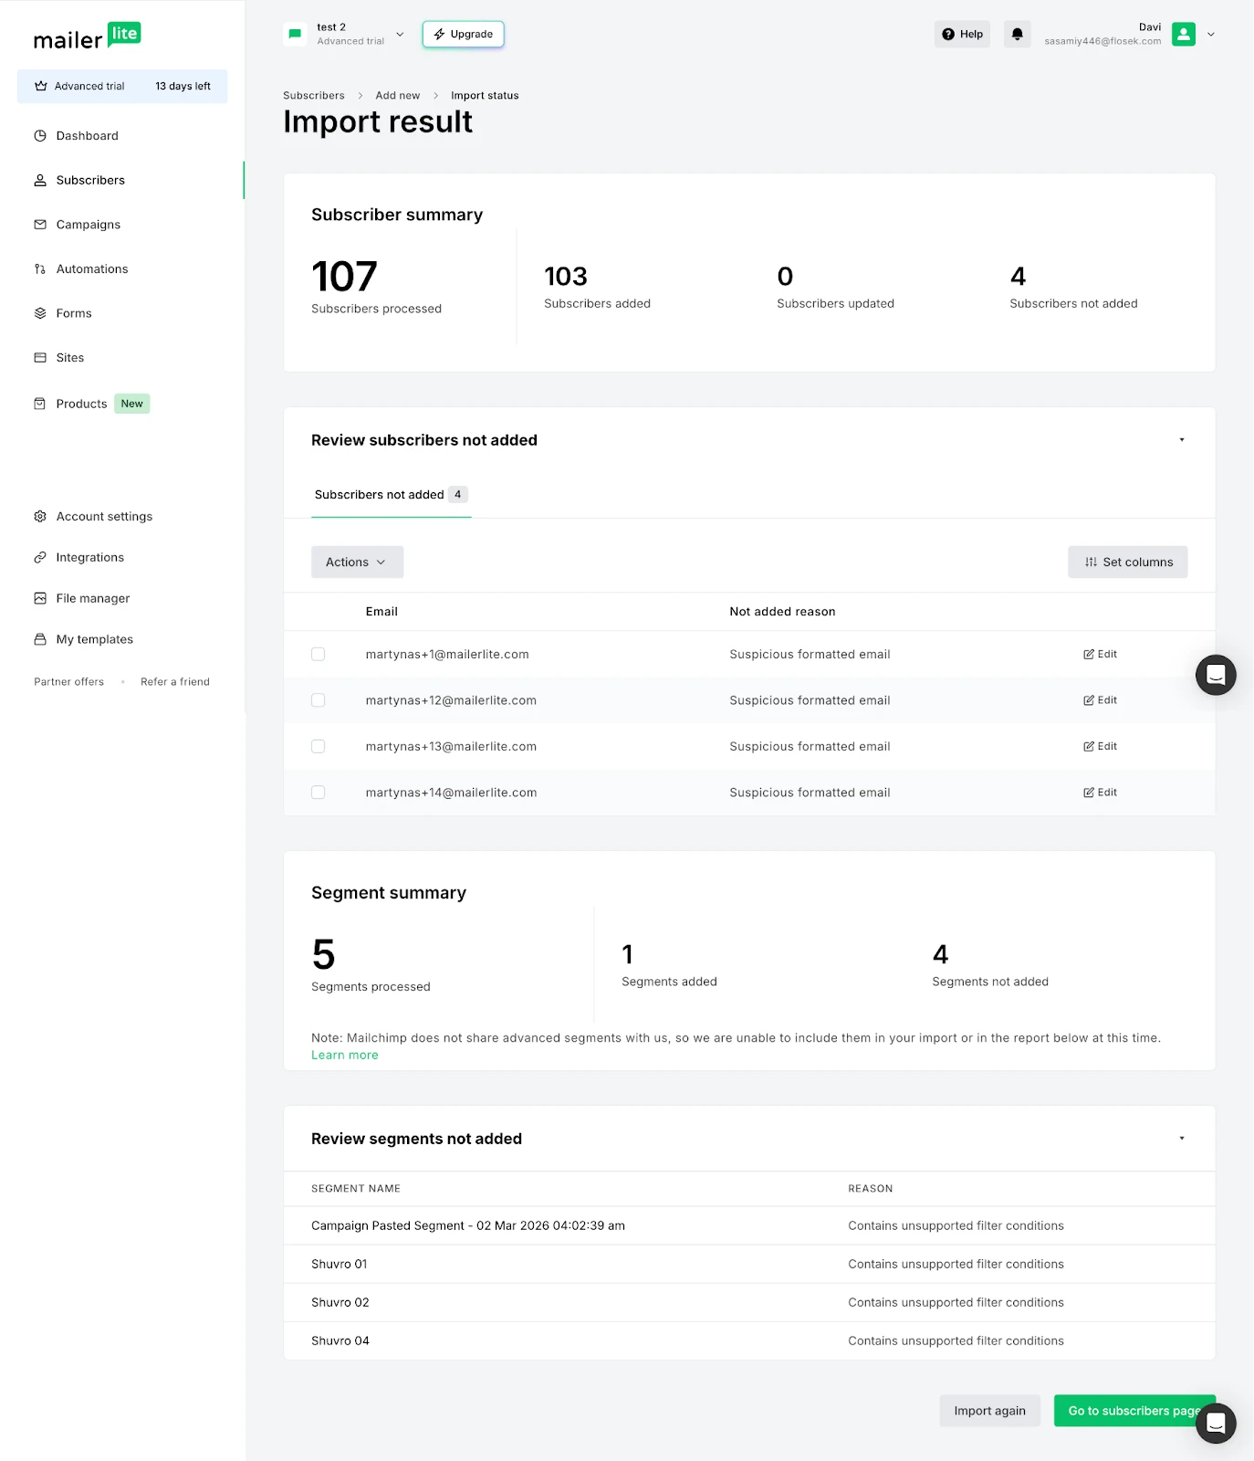This screenshot has width=1254, height=1461.
Task: Select the martynas+12@mailerlite.com row checkbox
Action: click(x=319, y=700)
